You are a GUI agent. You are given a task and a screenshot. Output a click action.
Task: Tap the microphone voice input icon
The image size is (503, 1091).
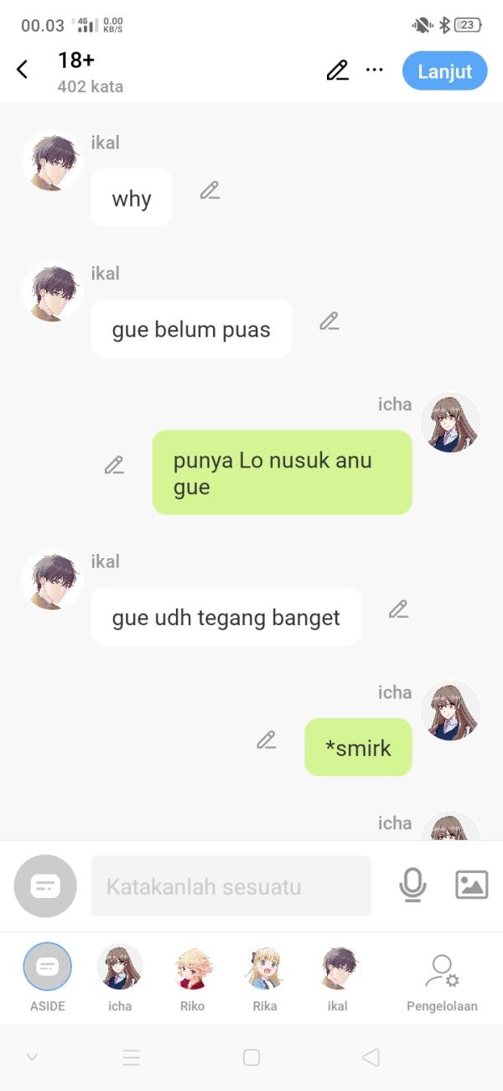(x=412, y=885)
